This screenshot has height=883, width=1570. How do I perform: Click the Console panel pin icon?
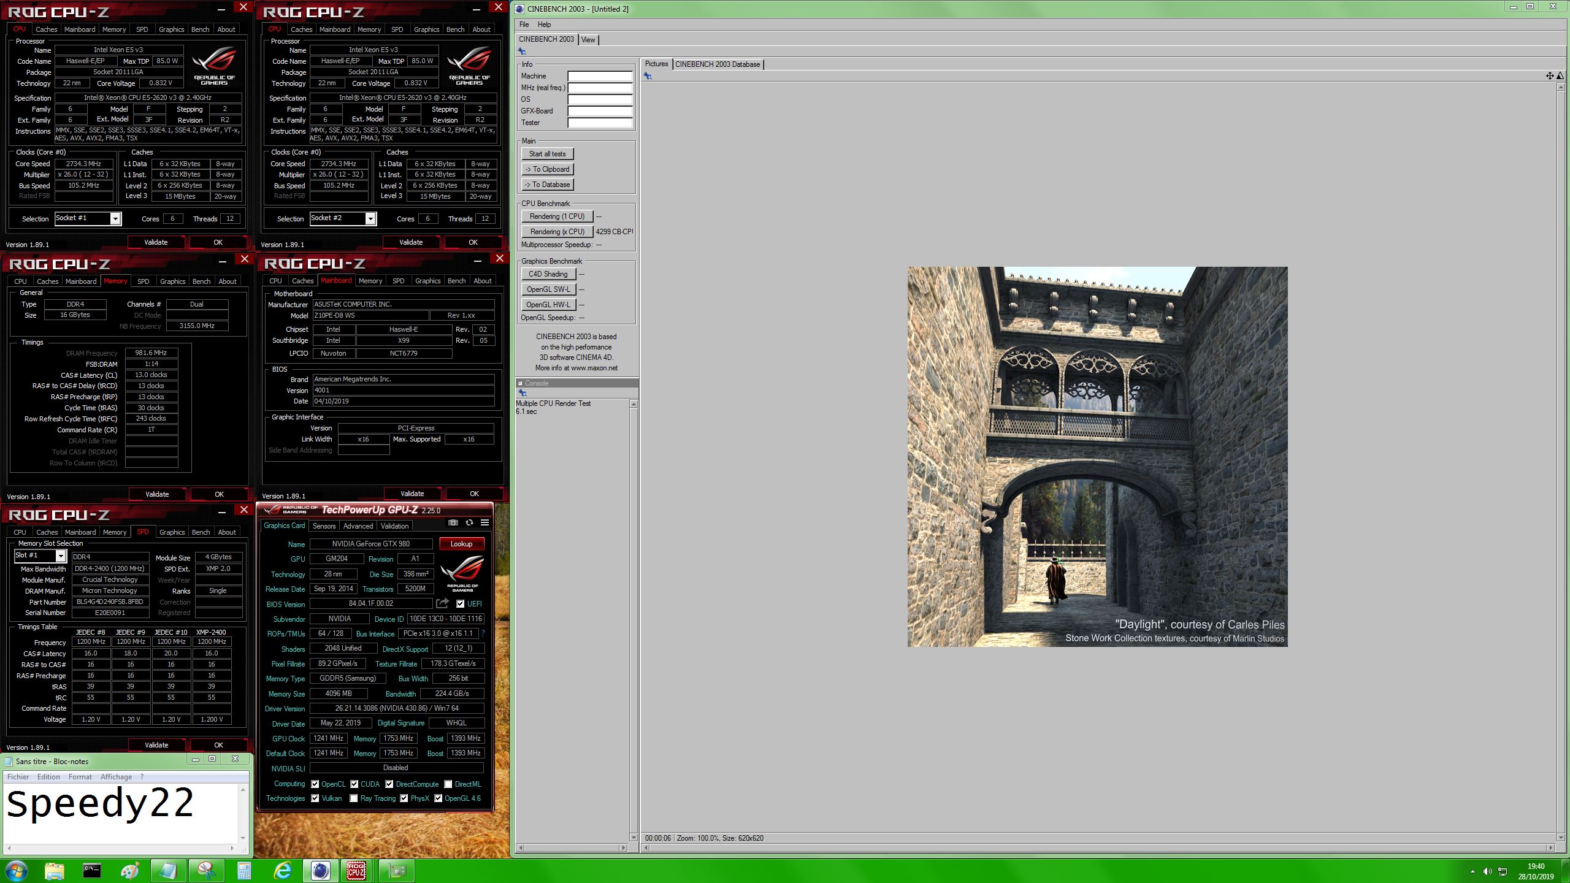pos(523,392)
